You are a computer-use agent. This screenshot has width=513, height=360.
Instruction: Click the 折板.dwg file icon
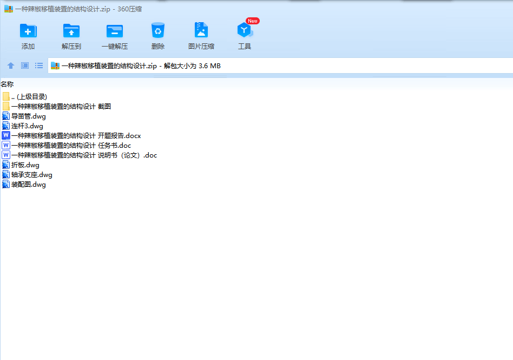[6, 165]
